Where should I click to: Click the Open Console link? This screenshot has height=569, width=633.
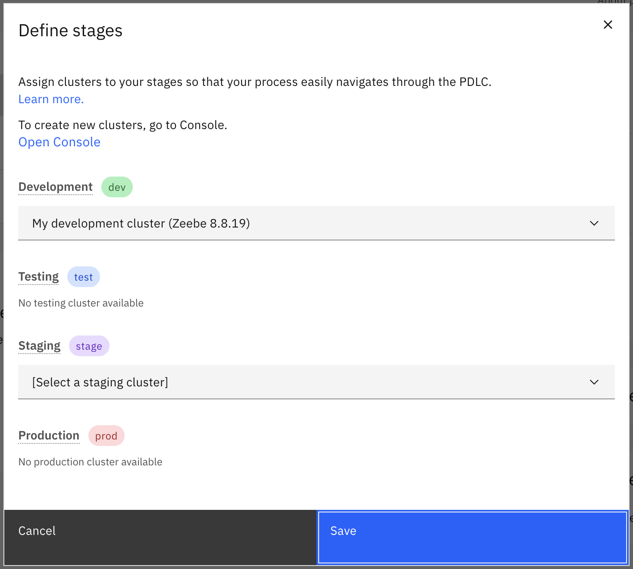coord(60,142)
